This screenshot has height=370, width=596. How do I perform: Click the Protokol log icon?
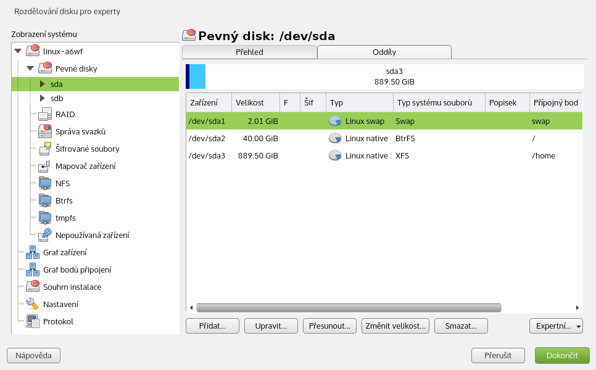[x=33, y=321]
